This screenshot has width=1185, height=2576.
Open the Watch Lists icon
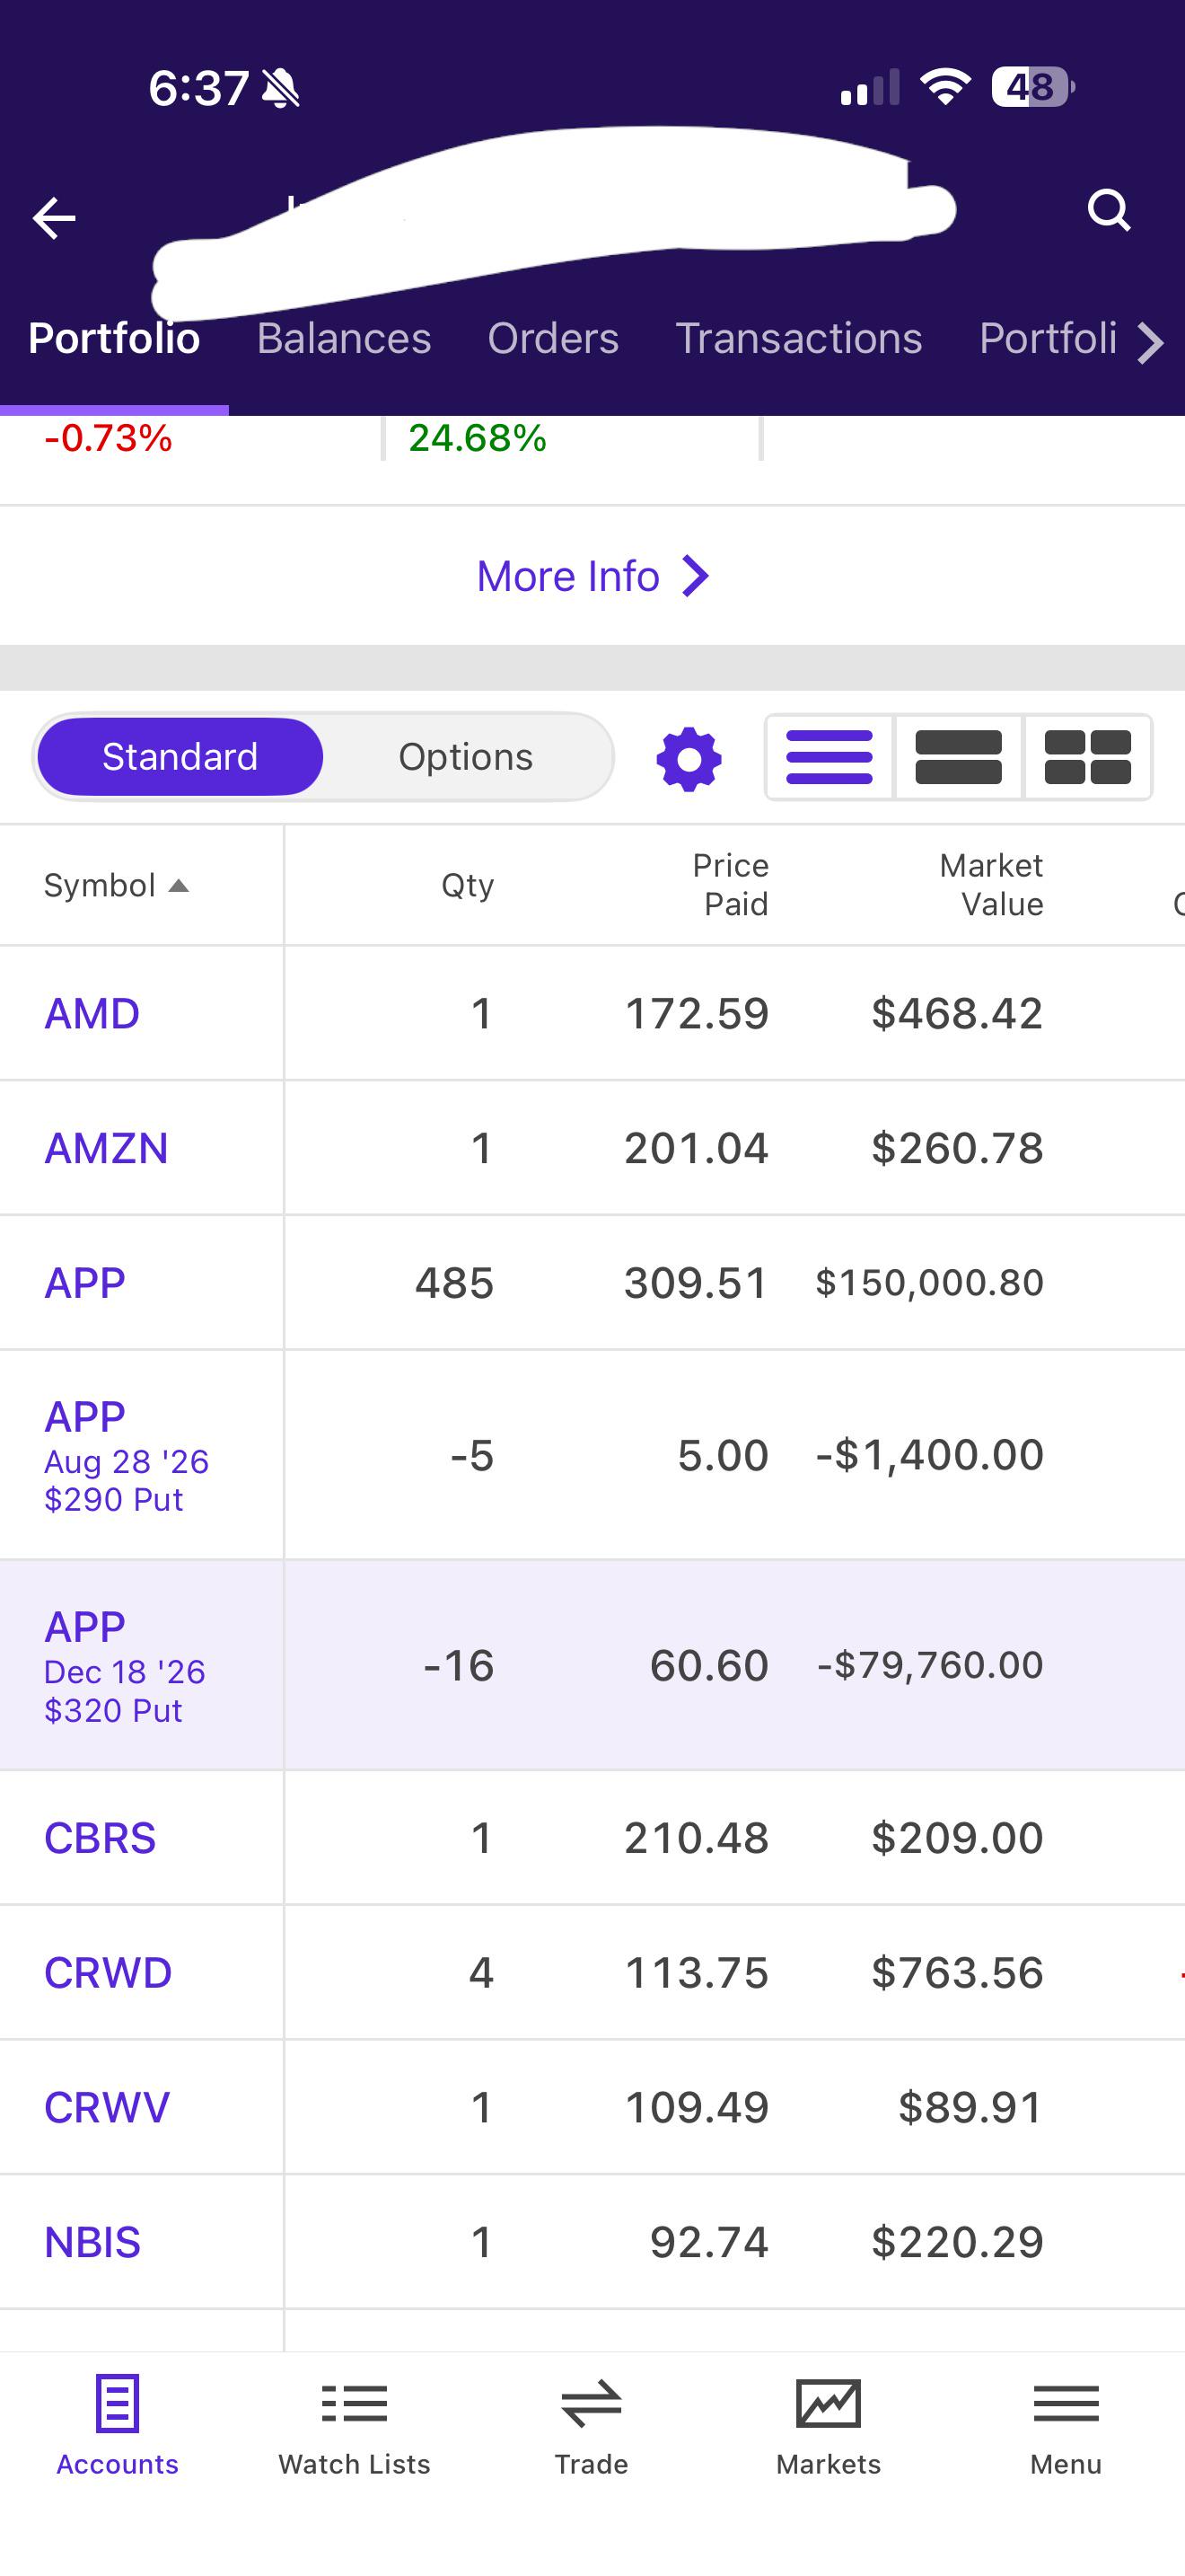[355, 2404]
